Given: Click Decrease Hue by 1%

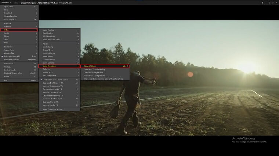Looking at the screenshot, I should pyautogui.click(x=59, y=102).
